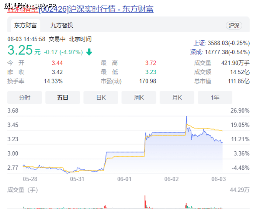This screenshot has width=260, height=214.
Task: Switch to the 九方智投 tab
Action: pyautogui.click(x=62, y=25)
